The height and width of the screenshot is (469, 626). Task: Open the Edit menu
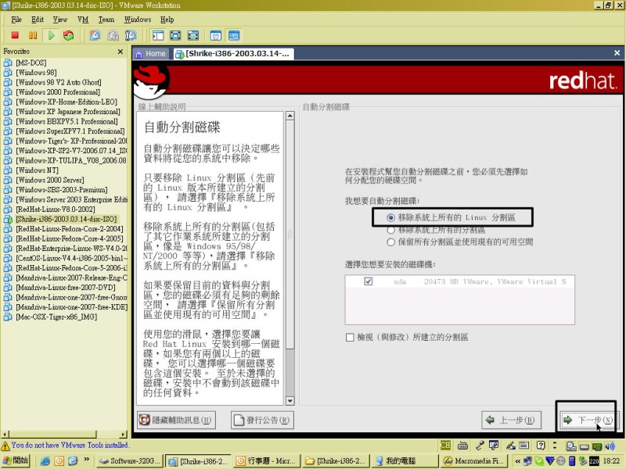pos(37,19)
